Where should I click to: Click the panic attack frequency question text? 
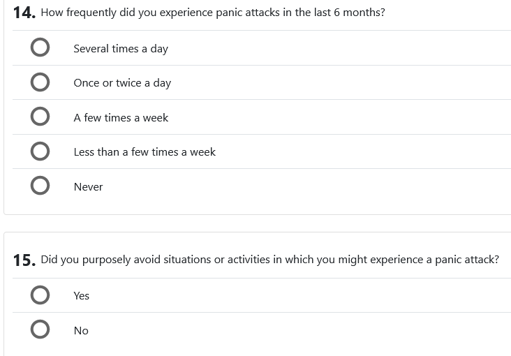coord(213,13)
